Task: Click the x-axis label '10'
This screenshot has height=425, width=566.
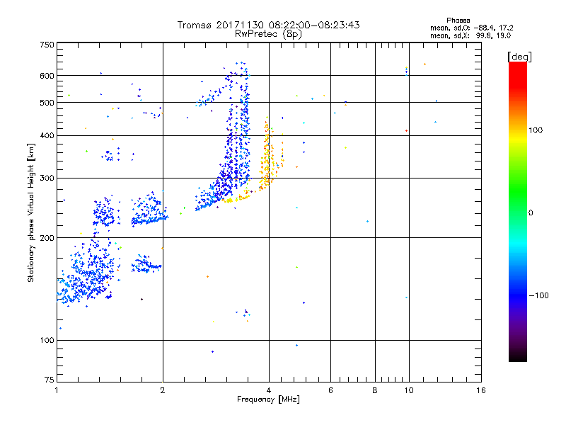Action: [x=409, y=390]
